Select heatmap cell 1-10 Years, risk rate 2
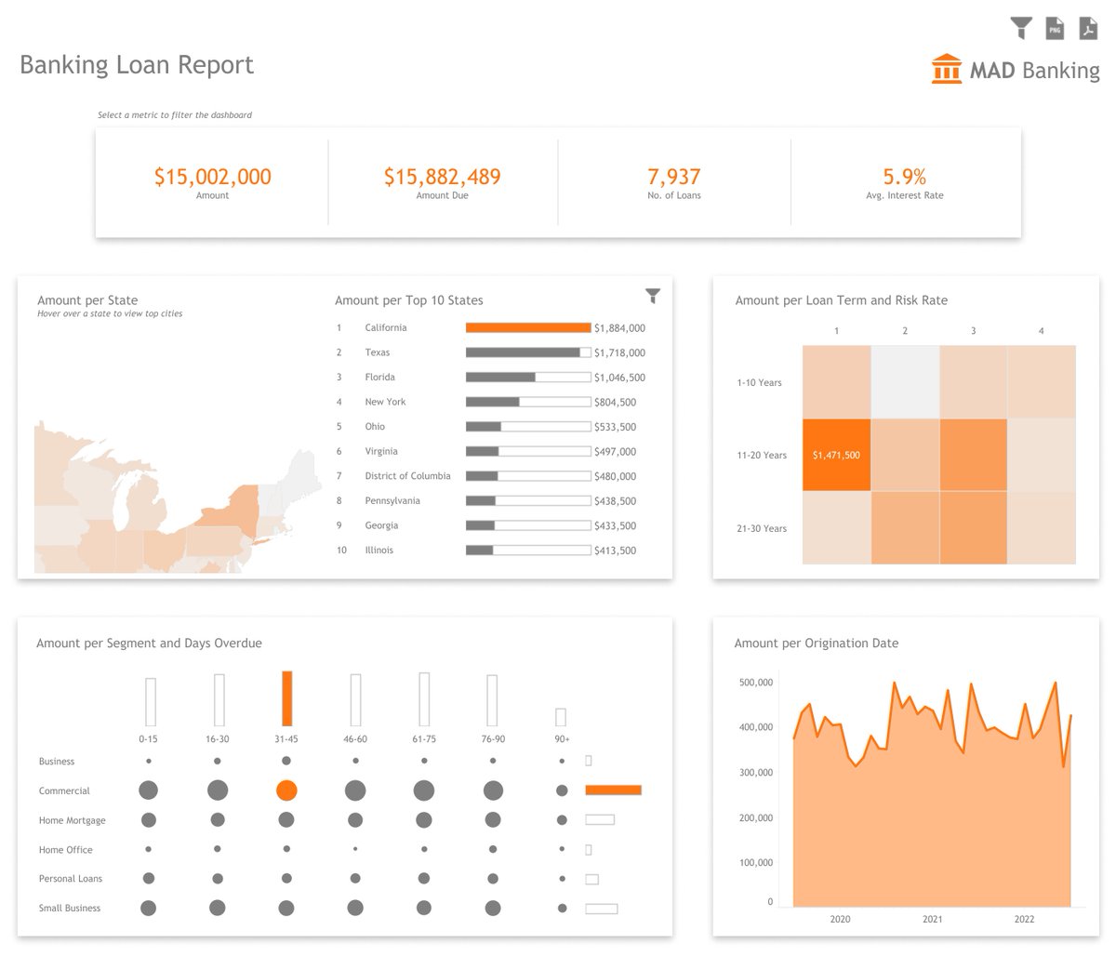This screenshot has height=956, width=1116. (905, 382)
